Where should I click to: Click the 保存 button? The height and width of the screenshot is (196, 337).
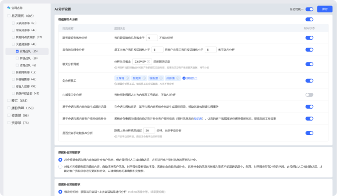[x=325, y=9]
